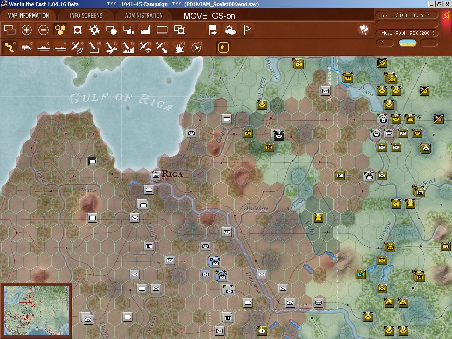Toggle the rectangle-with-circle map overlay icon

[111, 30]
